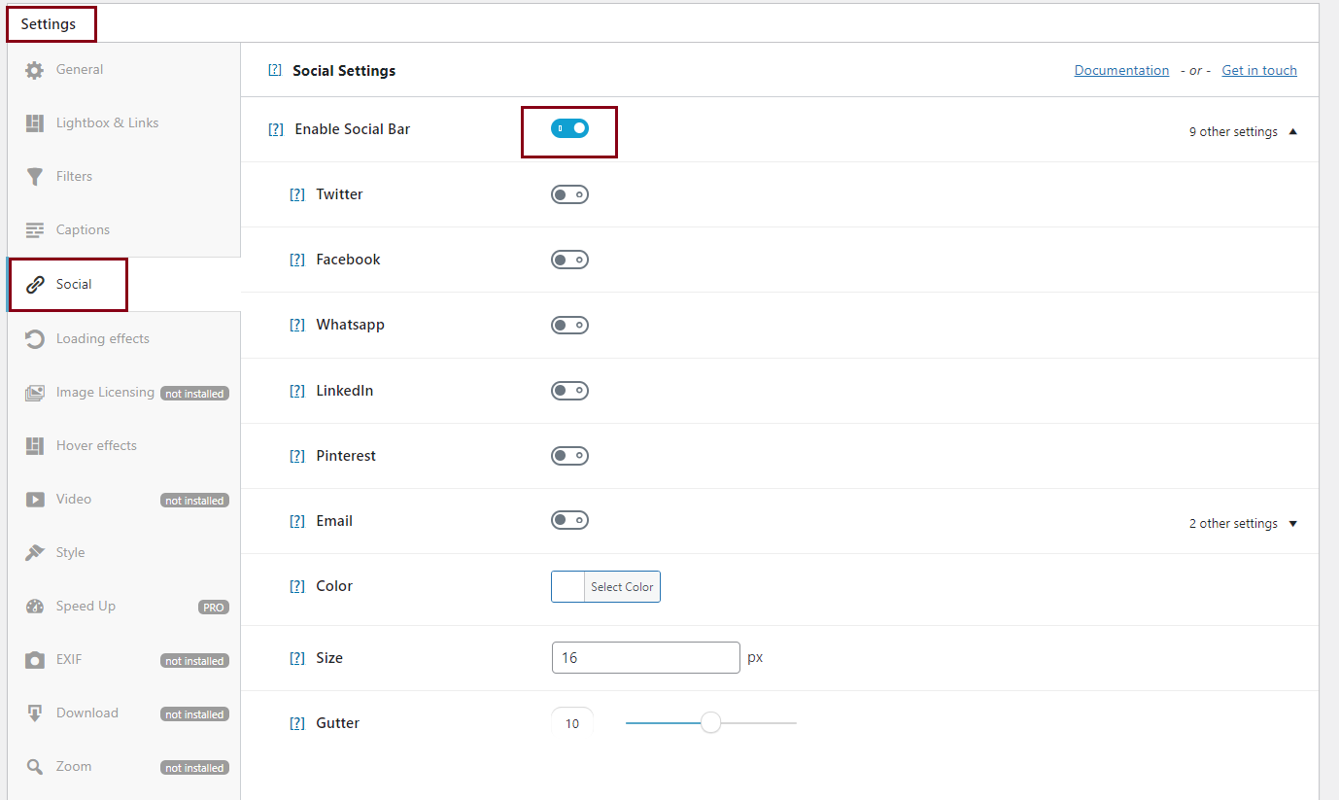The height and width of the screenshot is (800, 1339).
Task: Click the Select Color button
Action: coord(622,587)
